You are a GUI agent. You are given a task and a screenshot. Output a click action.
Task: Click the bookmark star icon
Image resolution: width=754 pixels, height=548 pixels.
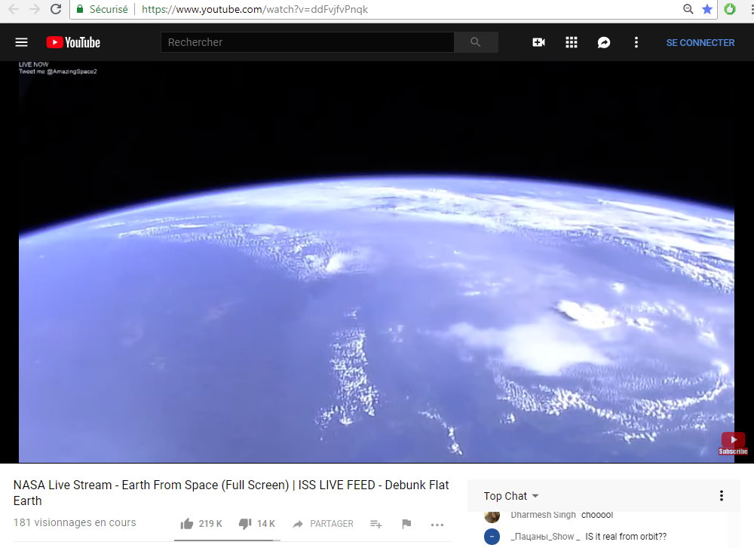[707, 9]
